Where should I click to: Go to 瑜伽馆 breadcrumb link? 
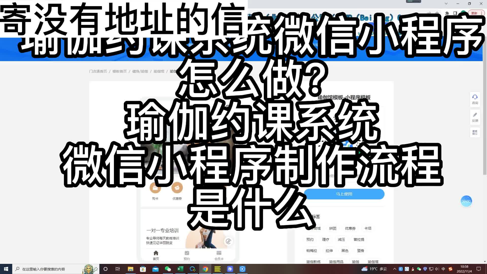tap(159, 71)
